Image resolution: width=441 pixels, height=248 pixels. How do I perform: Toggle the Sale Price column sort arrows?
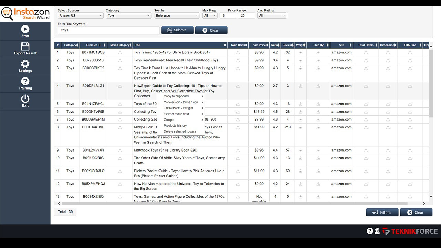(267, 45)
